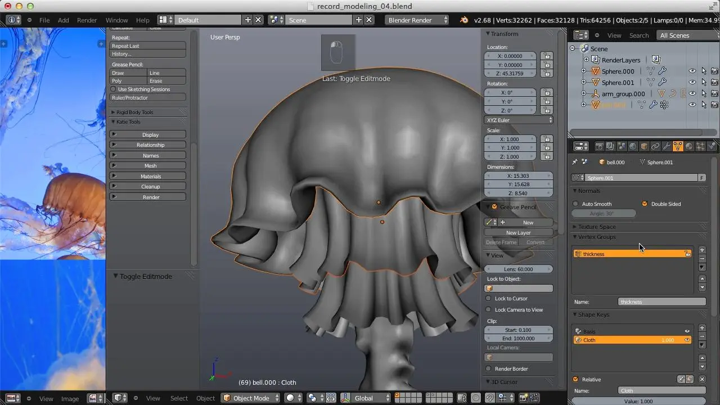Click the New Layer grease pencil button
The width and height of the screenshot is (720, 405).
pos(519,233)
